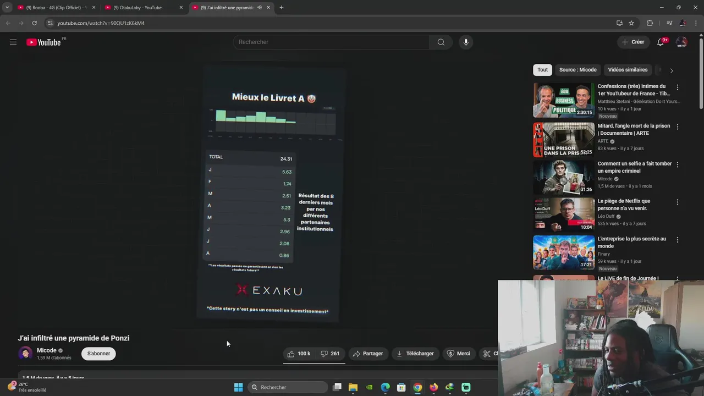Close the OtakuLaby tab
This screenshot has height=396, width=704.
181,8
